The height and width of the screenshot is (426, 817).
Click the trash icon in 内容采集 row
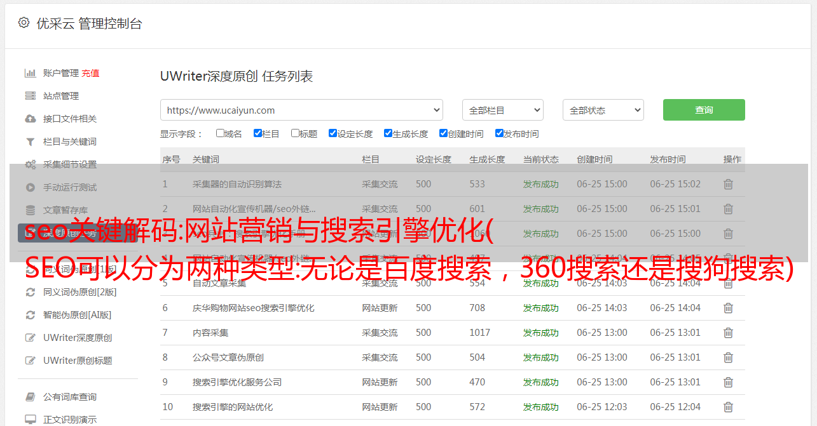(x=728, y=333)
